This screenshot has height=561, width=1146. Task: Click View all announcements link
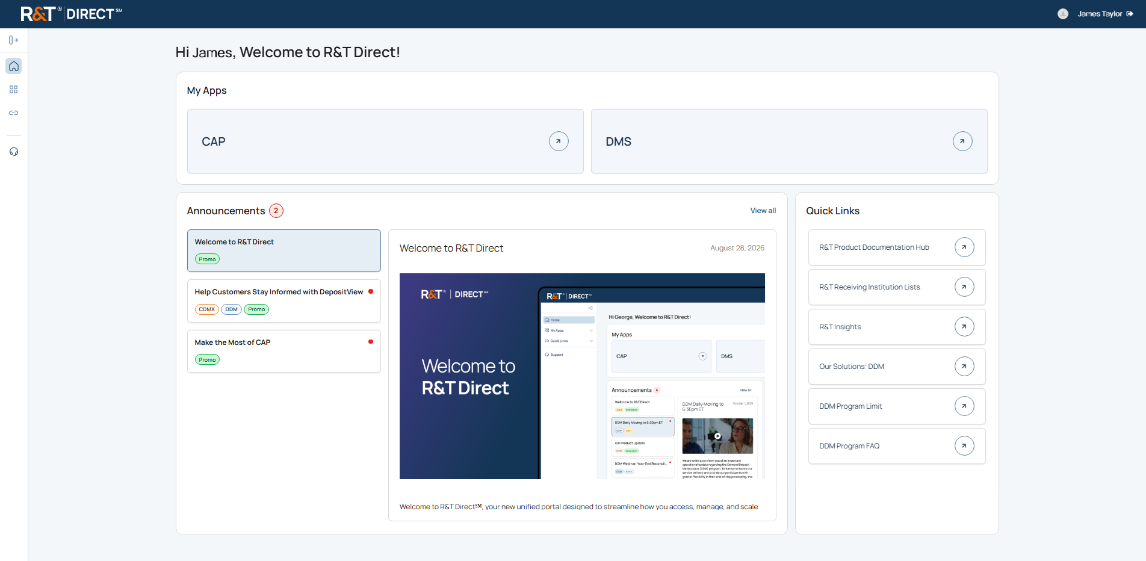point(763,211)
